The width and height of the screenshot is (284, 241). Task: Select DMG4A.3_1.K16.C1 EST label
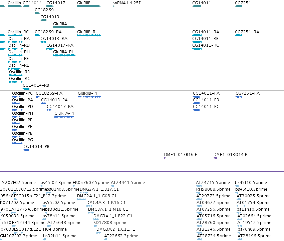[106, 203]
